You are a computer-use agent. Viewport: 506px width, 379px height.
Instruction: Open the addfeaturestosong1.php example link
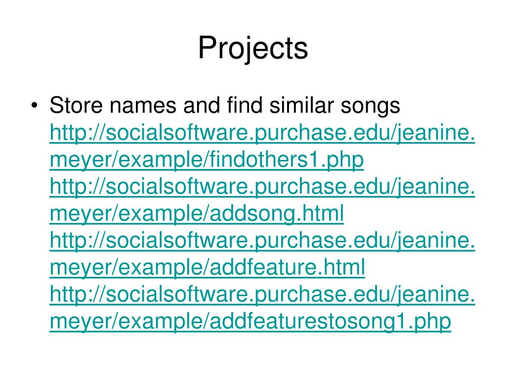250,322
